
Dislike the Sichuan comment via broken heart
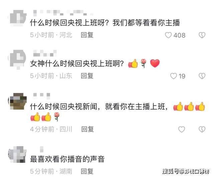[202, 129]
